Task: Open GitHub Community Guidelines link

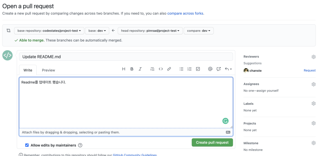Action: [135, 155]
